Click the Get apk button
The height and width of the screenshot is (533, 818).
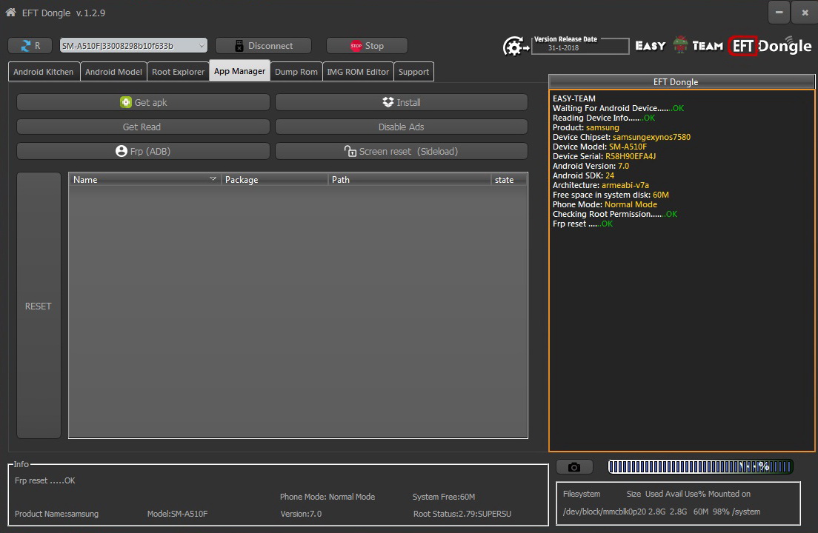[143, 102]
